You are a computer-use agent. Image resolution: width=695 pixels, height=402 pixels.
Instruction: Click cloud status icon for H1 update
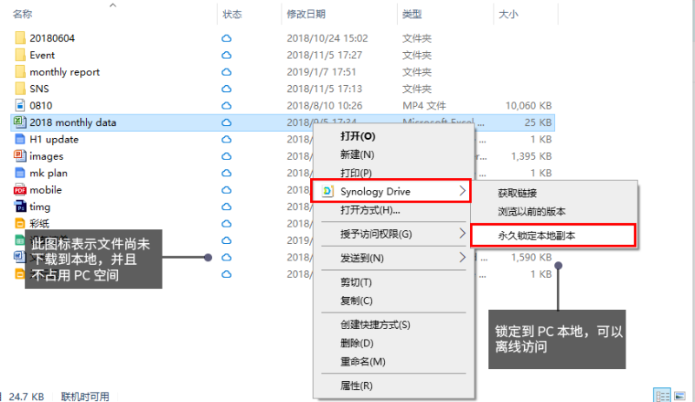click(227, 139)
